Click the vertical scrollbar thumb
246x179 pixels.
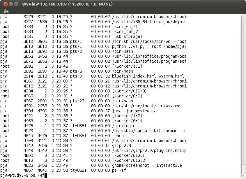pyautogui.click(x=243, y=168)
